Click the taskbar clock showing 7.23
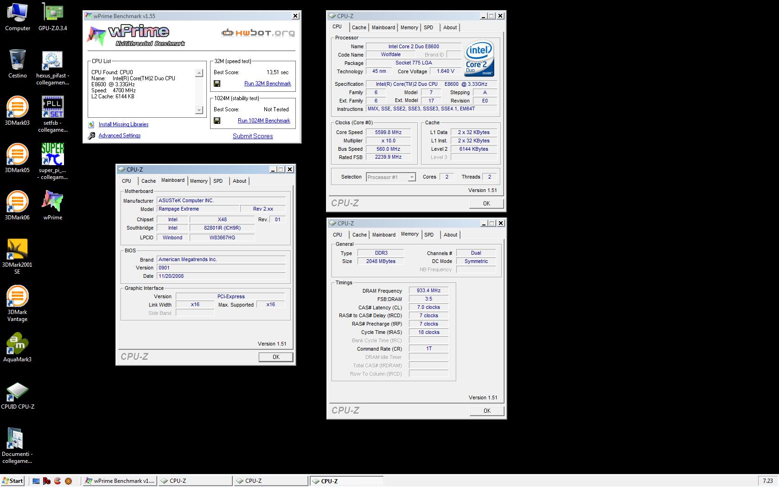The width and height of the screenshot is (779, 487). [x=768, y=481]
